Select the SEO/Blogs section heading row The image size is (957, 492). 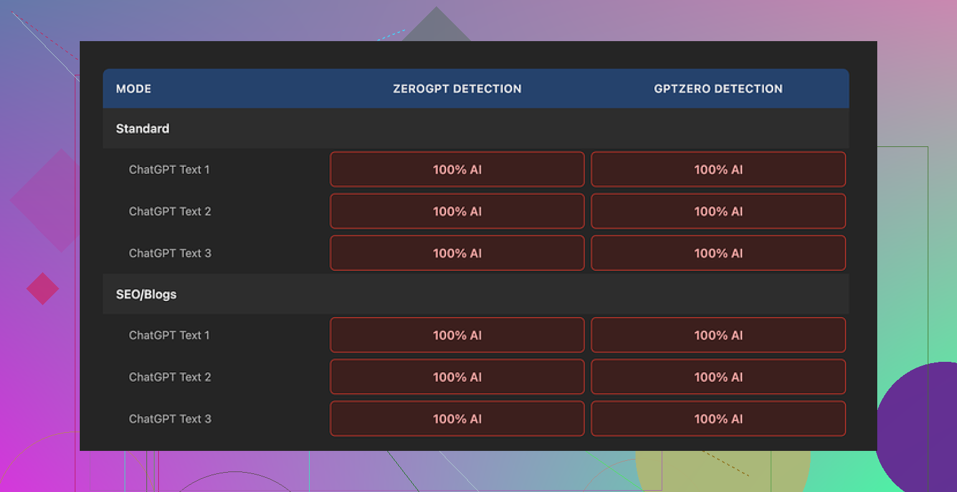(146, 295)
